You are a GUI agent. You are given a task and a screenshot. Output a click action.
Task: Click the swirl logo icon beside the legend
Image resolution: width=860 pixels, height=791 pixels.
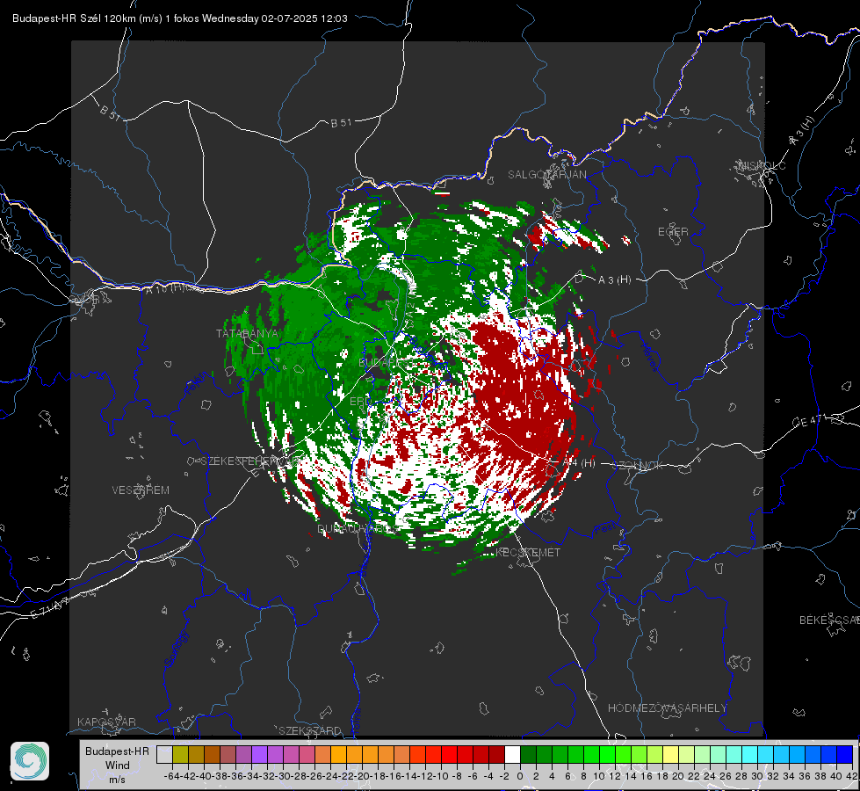coord(30,761)
